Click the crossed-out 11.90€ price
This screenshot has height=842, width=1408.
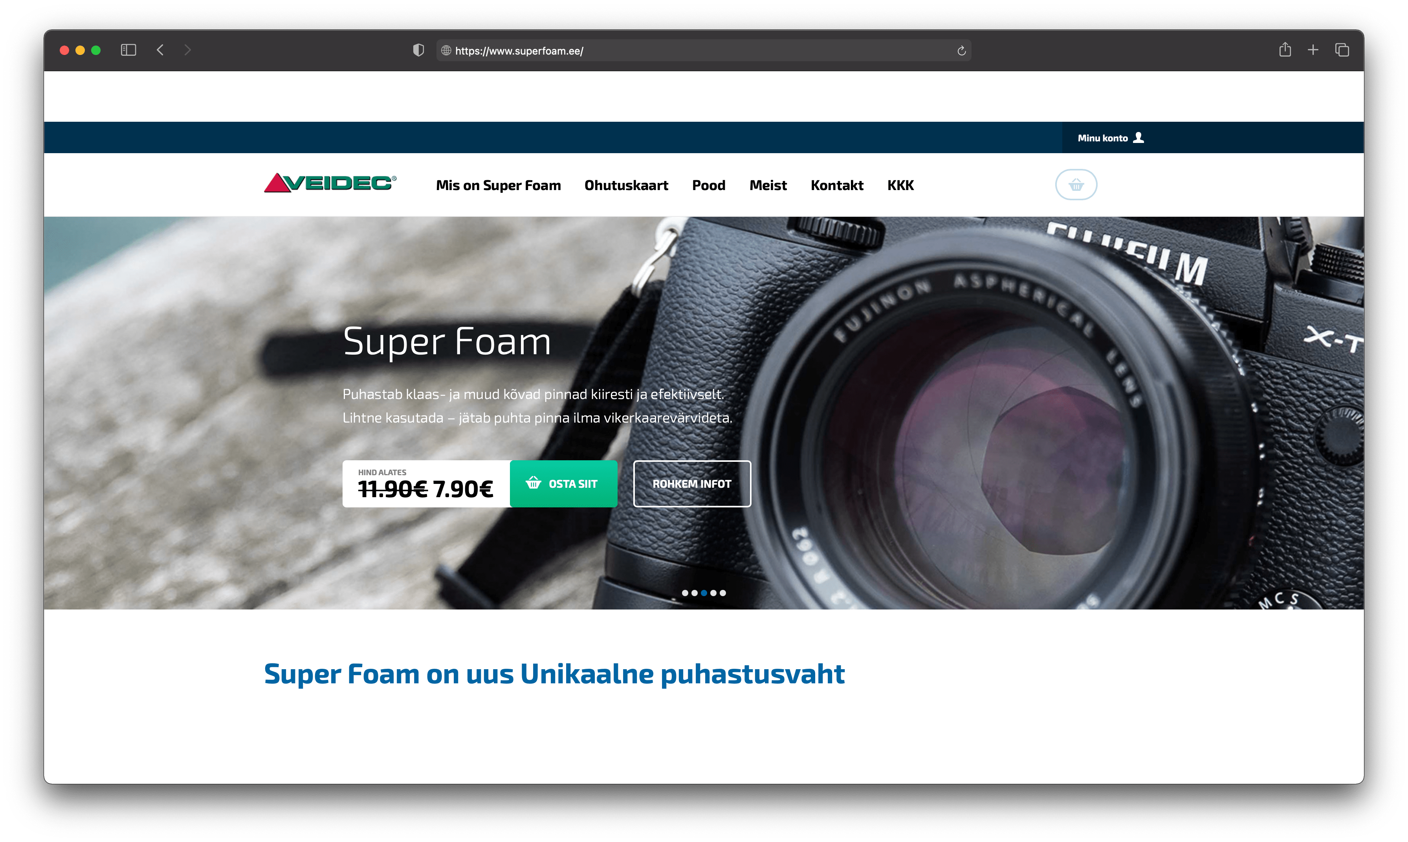tap(392, 489)
